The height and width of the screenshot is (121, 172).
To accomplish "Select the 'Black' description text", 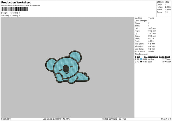I will click(150, 62).
